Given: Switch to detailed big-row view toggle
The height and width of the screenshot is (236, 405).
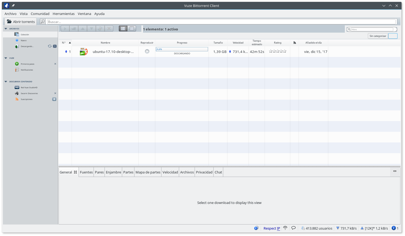Looking at the screenshot, I should point(123,29).
